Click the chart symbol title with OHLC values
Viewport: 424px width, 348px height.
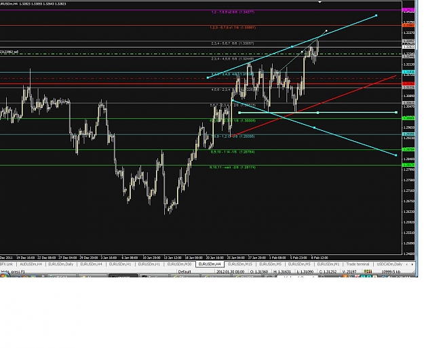point(33,4)
